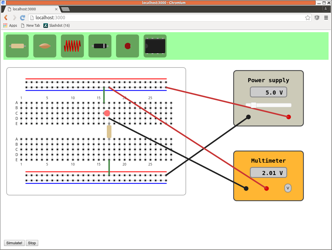This screenshot has width=332, height=250.
Task: Toggle the multimeter V mode button
Action: (288, 188)
